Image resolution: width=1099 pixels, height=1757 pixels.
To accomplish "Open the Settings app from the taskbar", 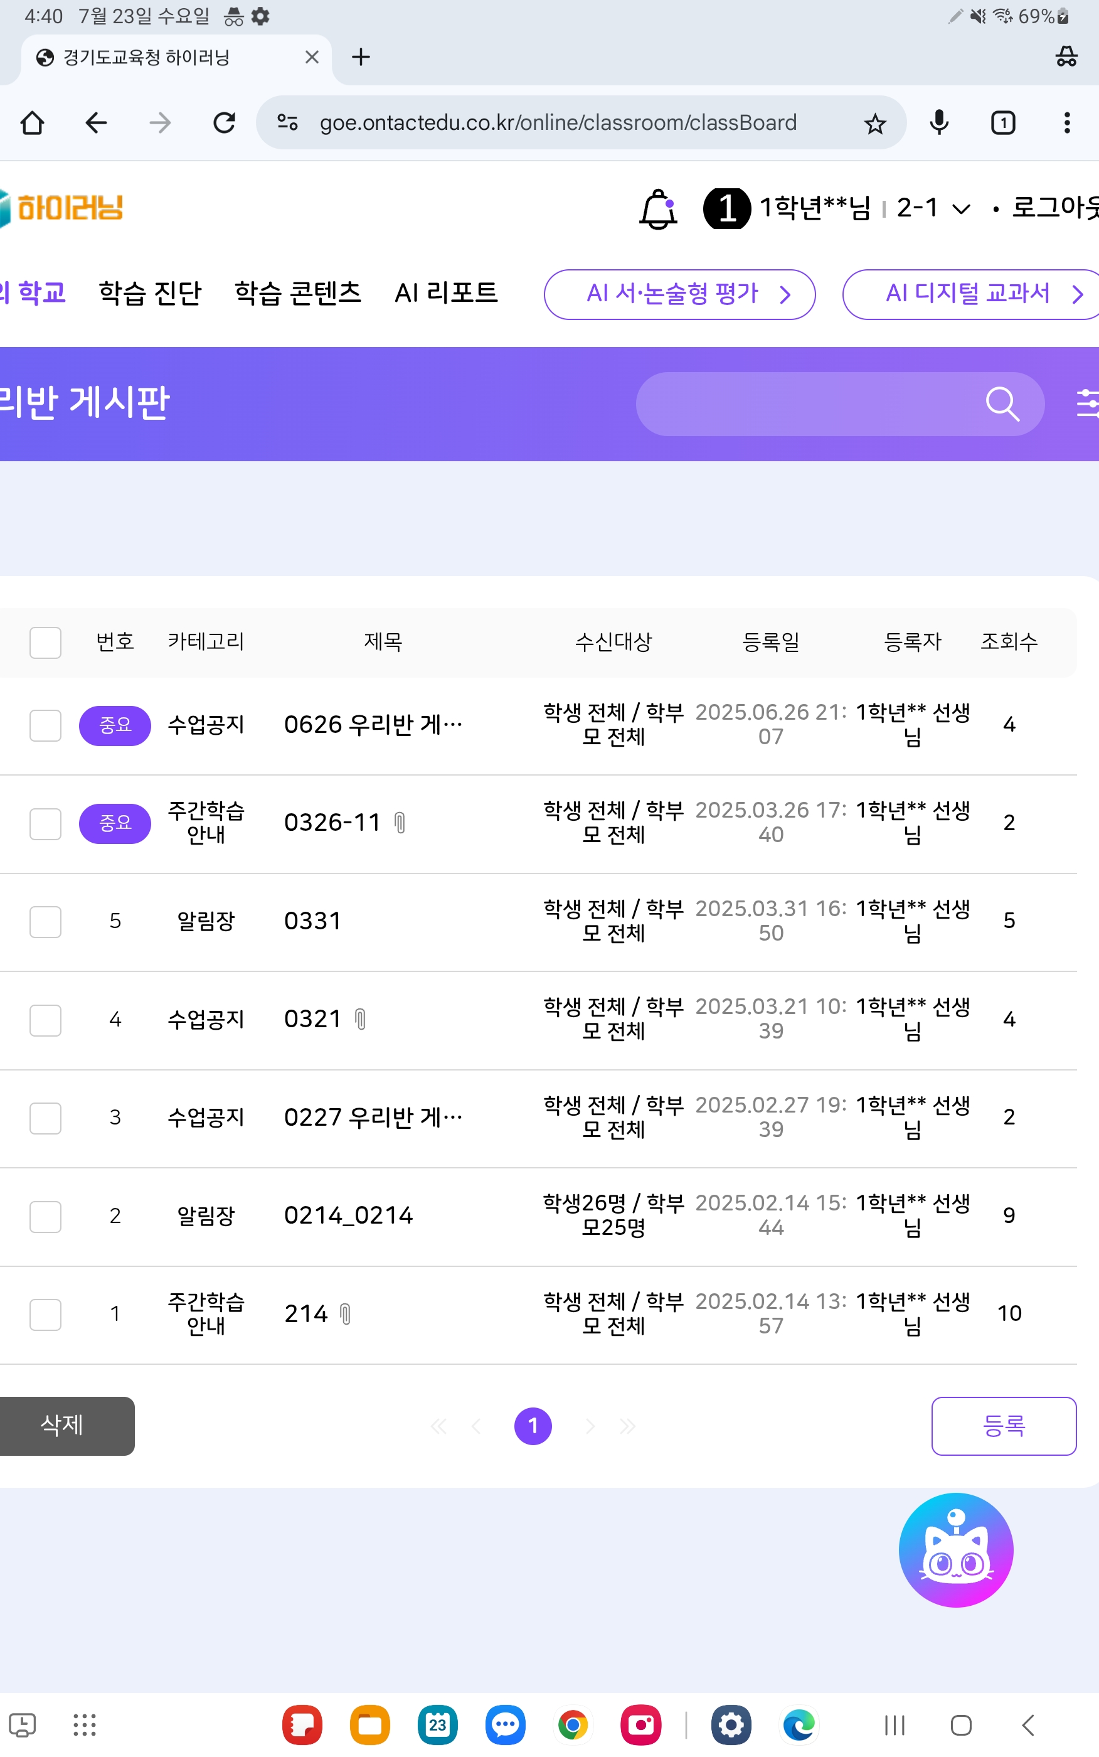I will click(731, 1724).
